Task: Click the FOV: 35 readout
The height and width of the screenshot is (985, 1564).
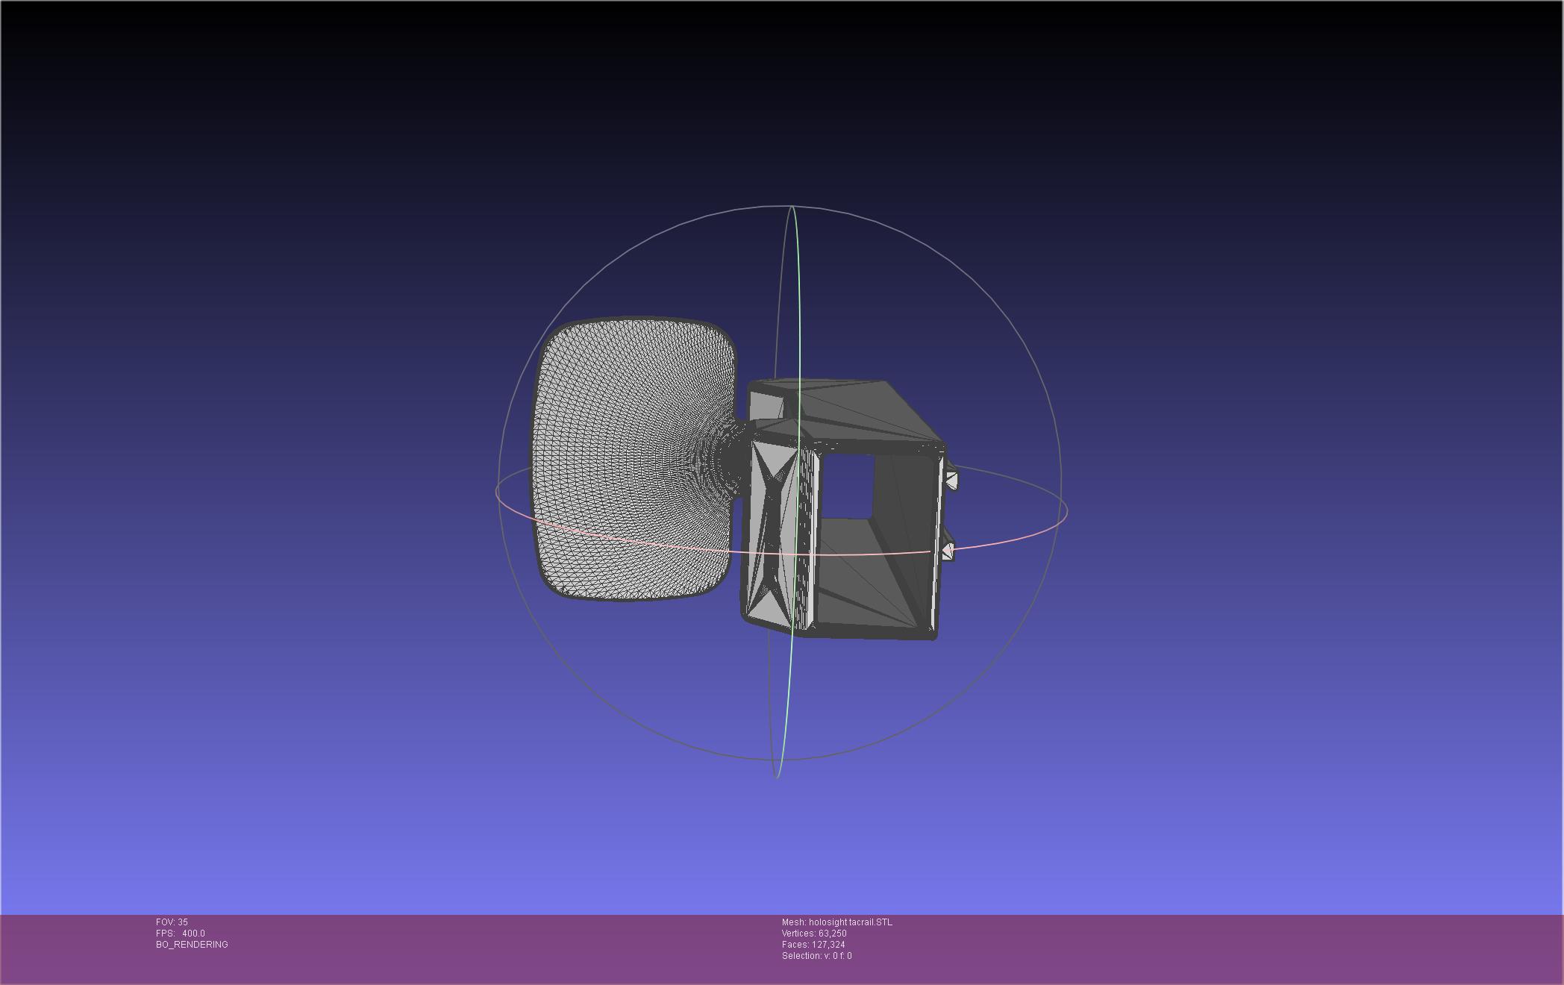Action: (172, 922)
